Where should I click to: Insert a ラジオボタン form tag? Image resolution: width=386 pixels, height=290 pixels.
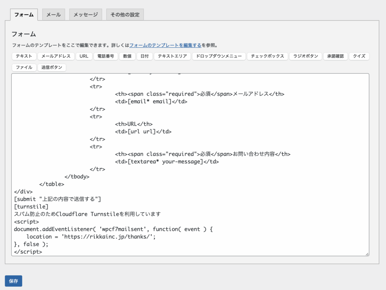(x=305, y=56)
